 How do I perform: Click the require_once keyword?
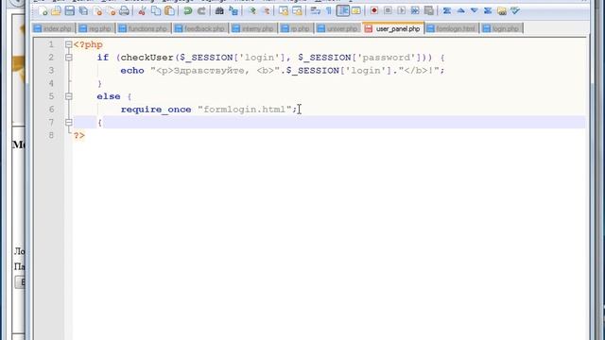pyautogui.click(x=156, y=110)
